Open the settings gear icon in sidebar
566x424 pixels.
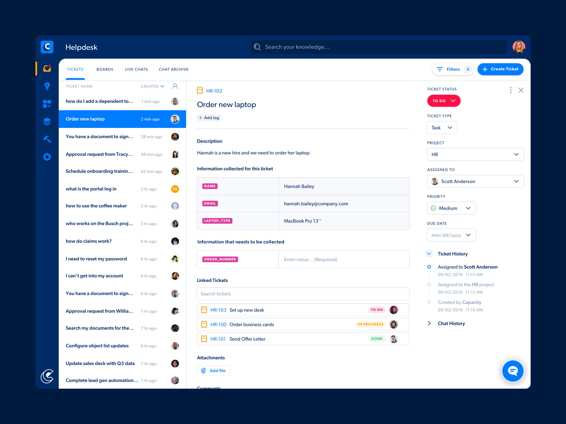click(47, 157)
